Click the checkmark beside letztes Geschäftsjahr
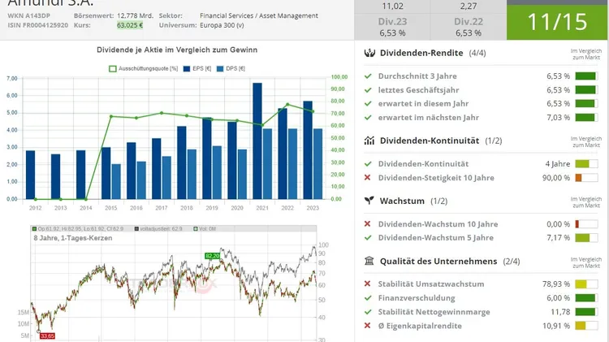 (x=368, y=90)
